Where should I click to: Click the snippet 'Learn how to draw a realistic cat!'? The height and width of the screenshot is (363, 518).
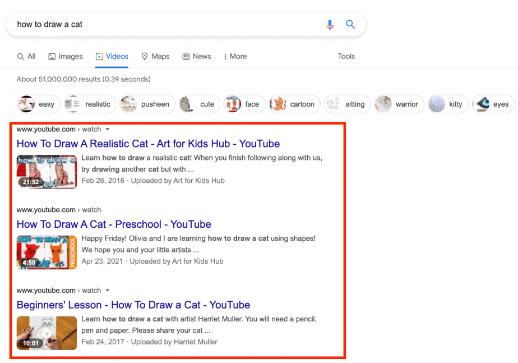click(x=202, y=163)
